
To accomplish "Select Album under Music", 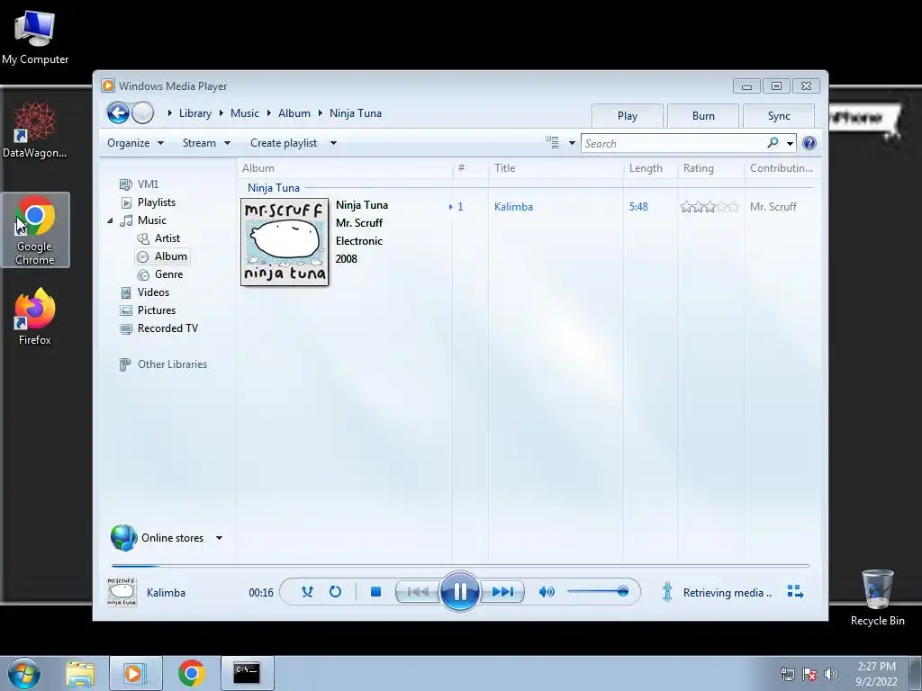I will [x=162, y=256].
